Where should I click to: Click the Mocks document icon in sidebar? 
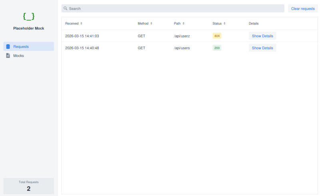8,55
